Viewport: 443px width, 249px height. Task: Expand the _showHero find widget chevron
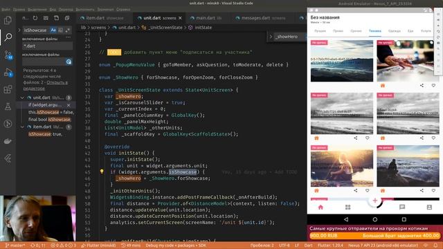pyautogui.click(x=271, y=37)
